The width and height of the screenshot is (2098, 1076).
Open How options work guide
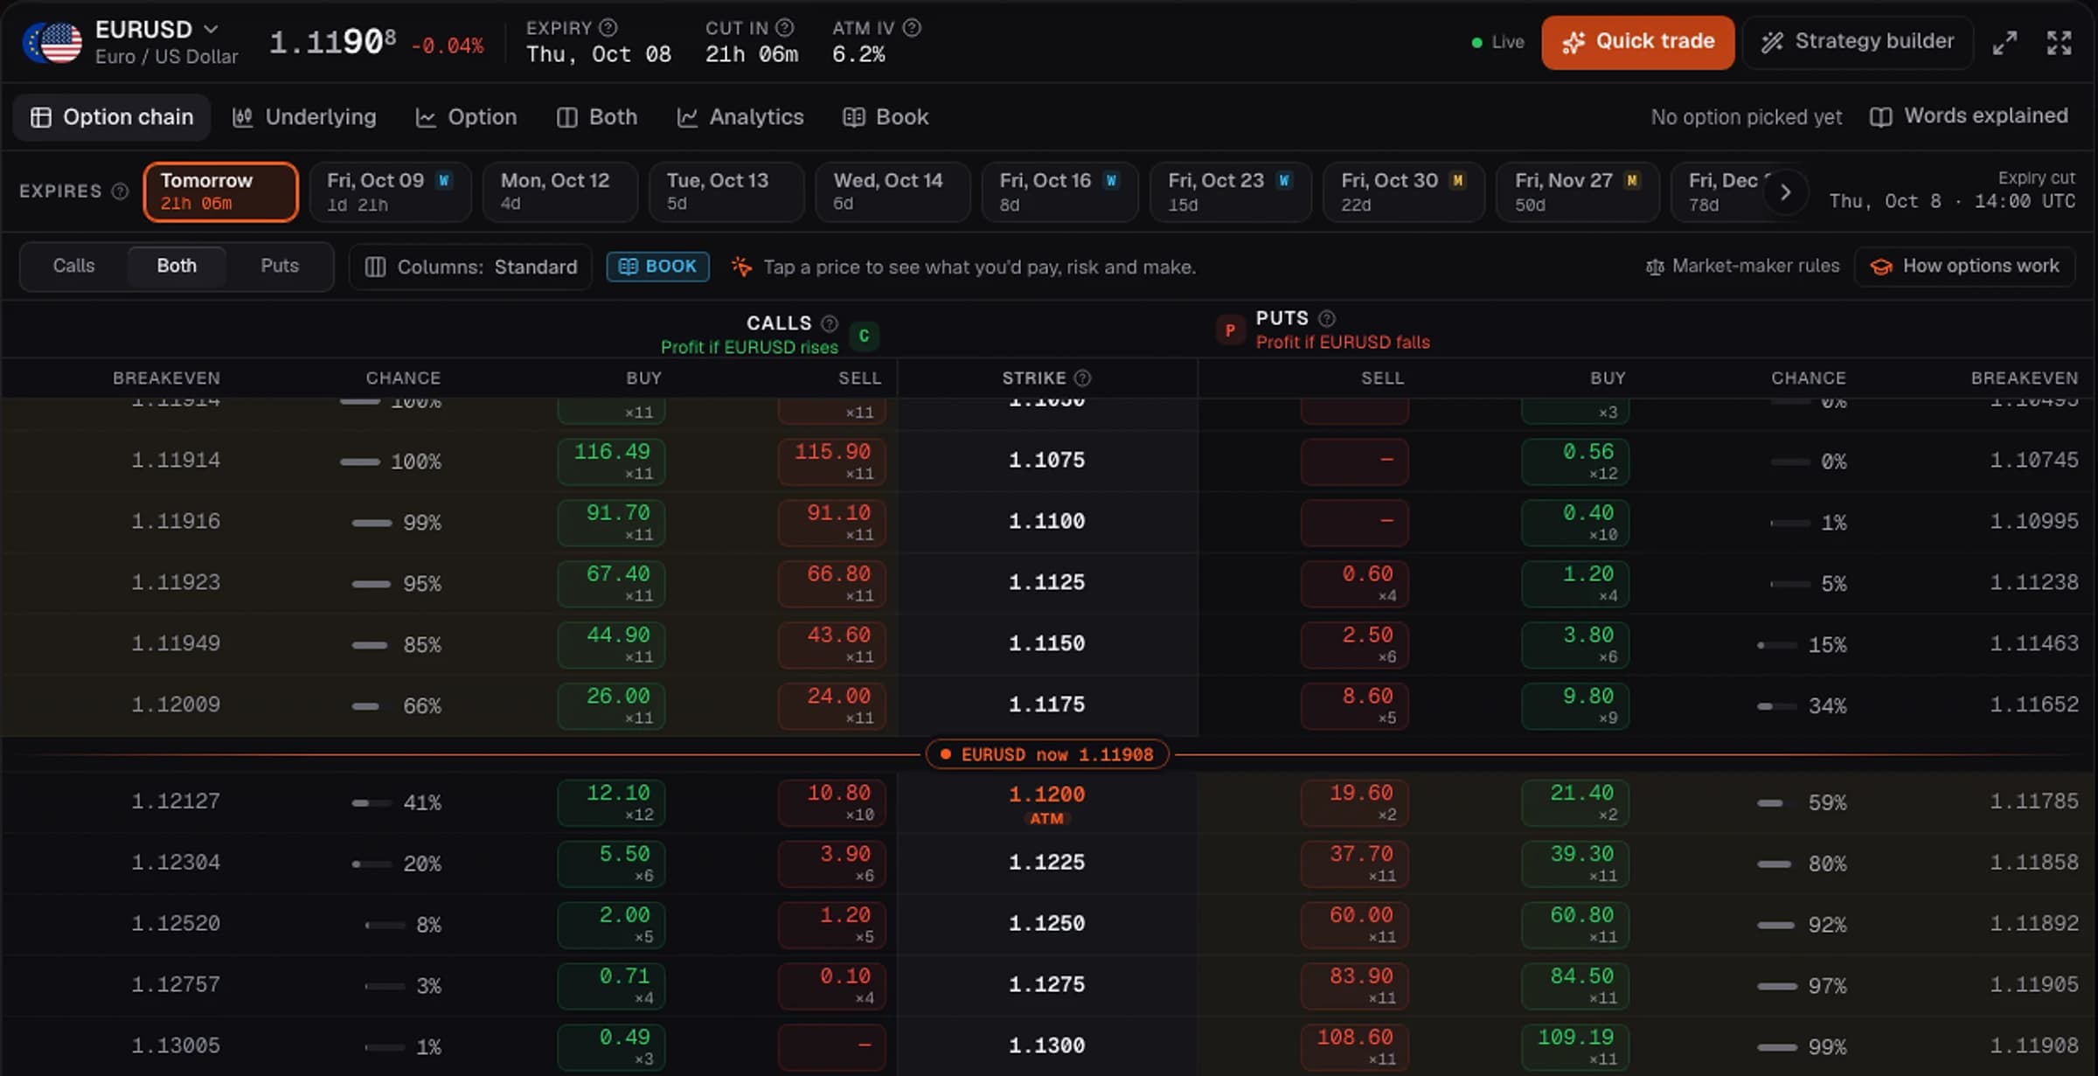(x=1964, y=266)
